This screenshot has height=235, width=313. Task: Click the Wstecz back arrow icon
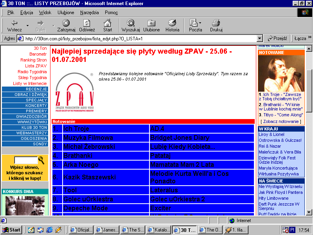(x=14, y=23)
